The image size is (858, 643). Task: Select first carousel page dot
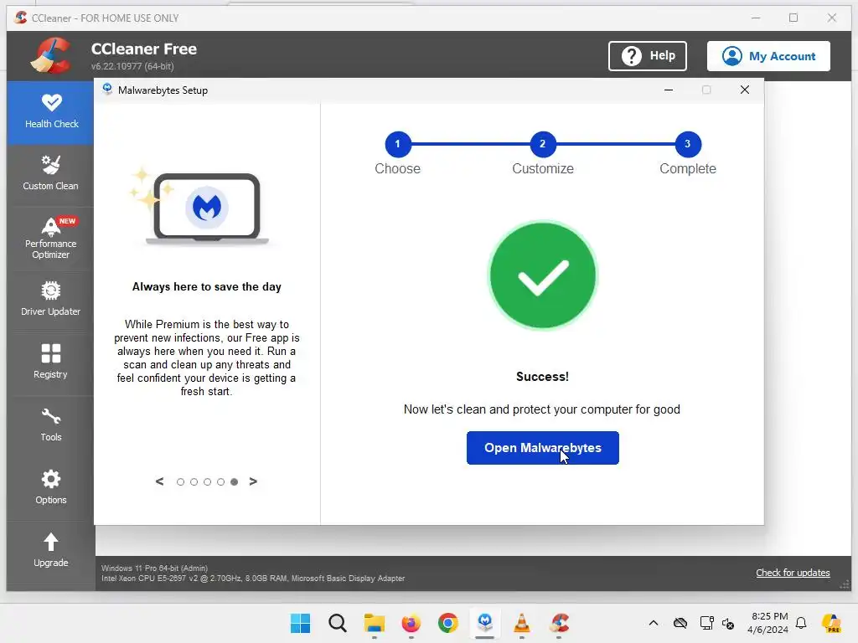point(181,481)
